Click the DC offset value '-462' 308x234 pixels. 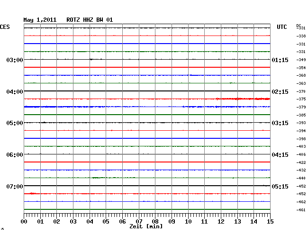click(301, 202)
